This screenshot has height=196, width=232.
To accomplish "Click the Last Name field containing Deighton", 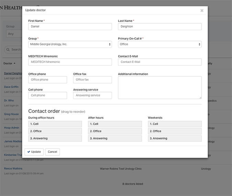I will (x=160, y=27).
